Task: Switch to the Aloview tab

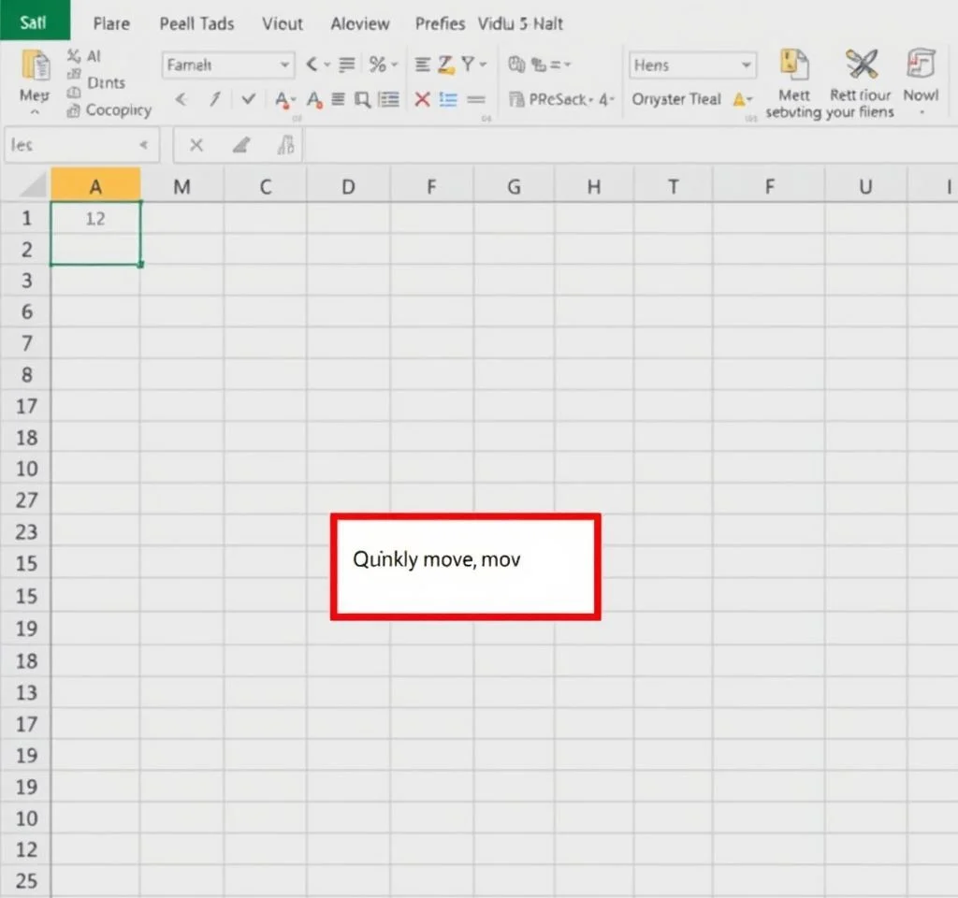Action: click(x=360, y=23)
